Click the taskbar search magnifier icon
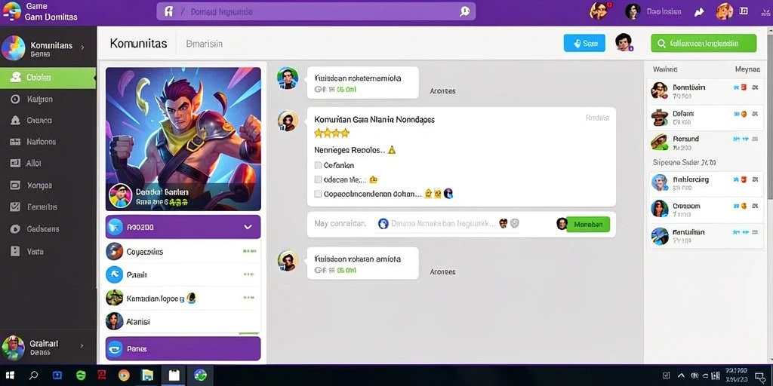Viewport: 773px width, 386px height. tap(33, 375)
